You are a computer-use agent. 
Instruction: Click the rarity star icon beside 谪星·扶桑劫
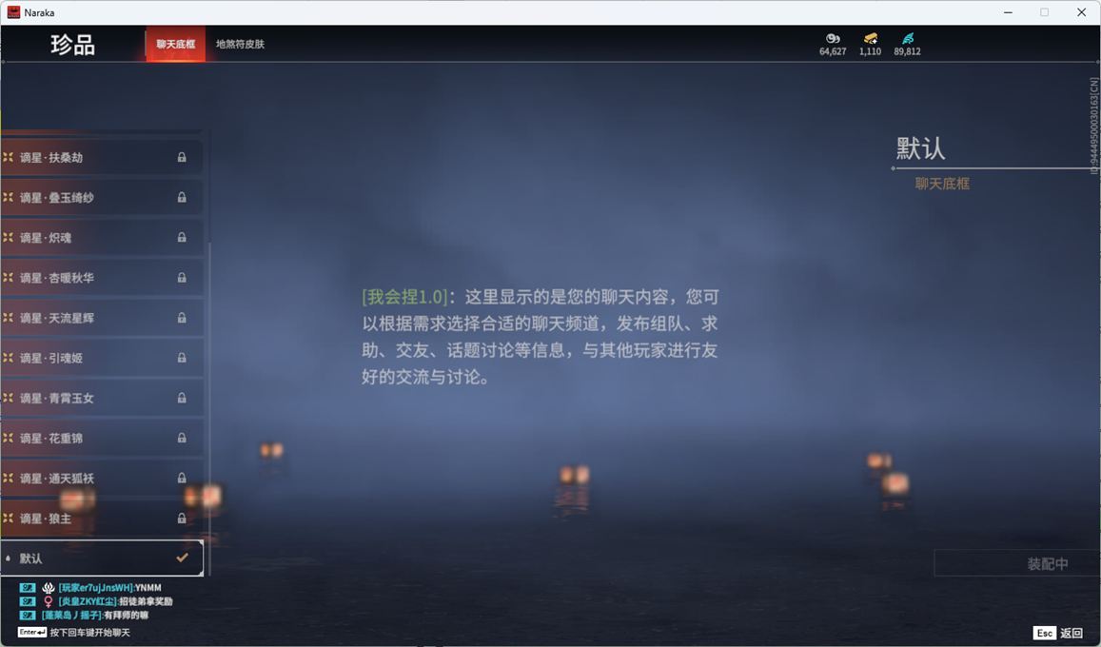tap(8, 157)
